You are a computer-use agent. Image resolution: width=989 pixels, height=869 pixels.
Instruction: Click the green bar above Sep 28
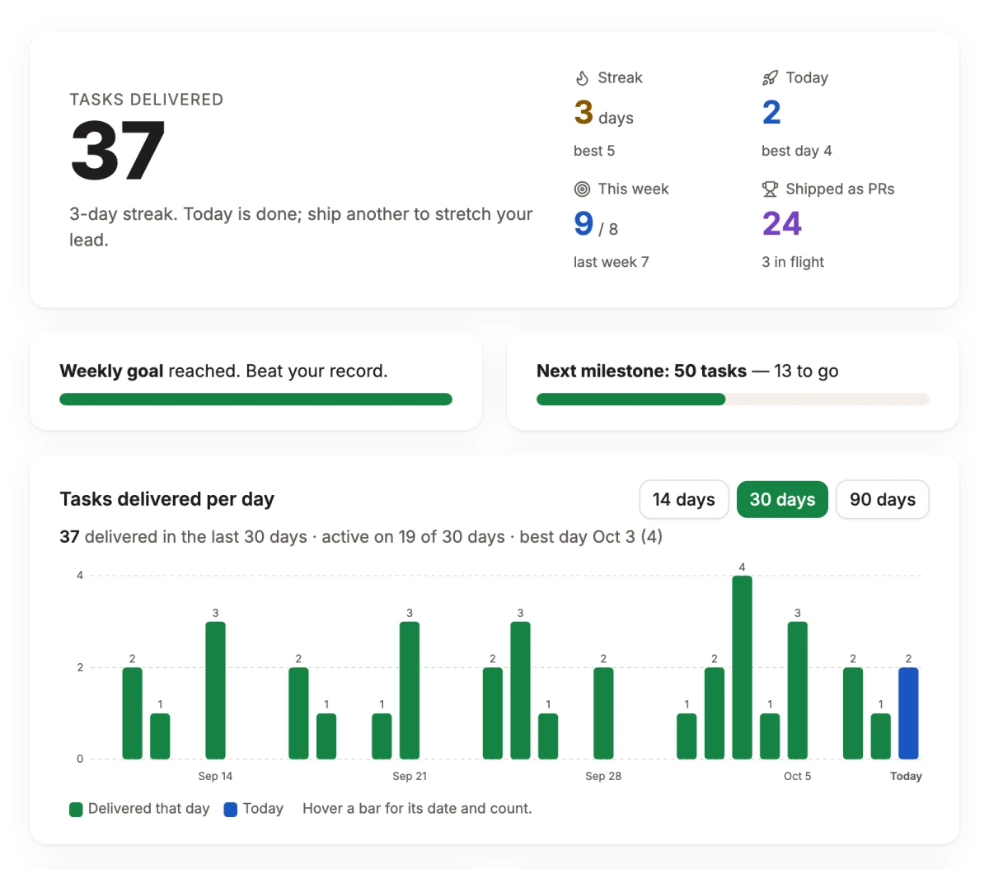(x=603, y=713)
